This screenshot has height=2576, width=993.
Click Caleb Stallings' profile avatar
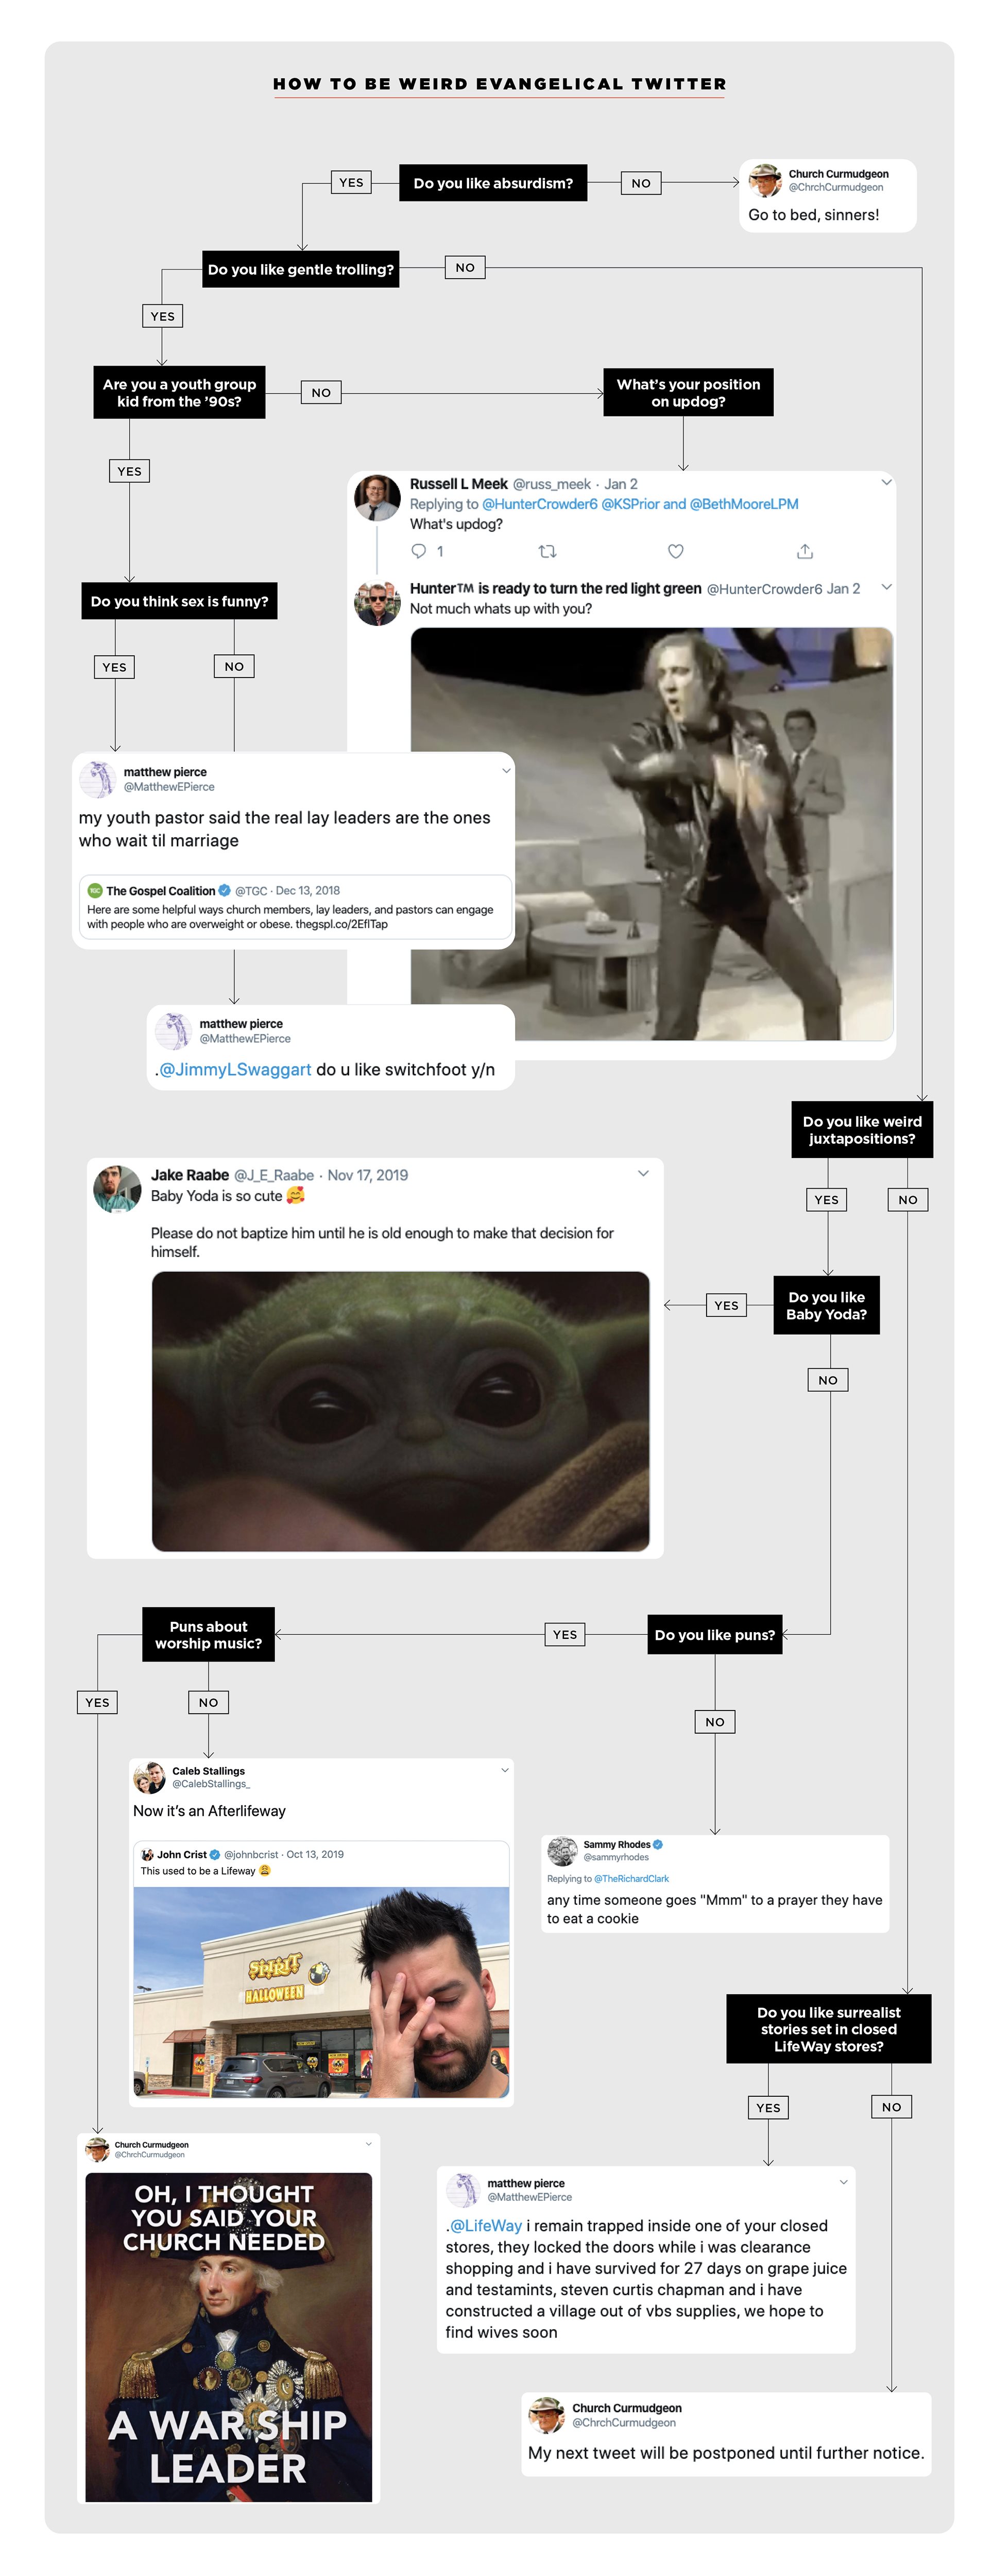click(x=149, y=1777)
